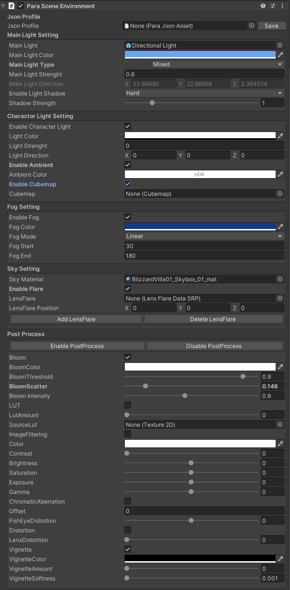Click the Fog Start input field

(204, 246)
